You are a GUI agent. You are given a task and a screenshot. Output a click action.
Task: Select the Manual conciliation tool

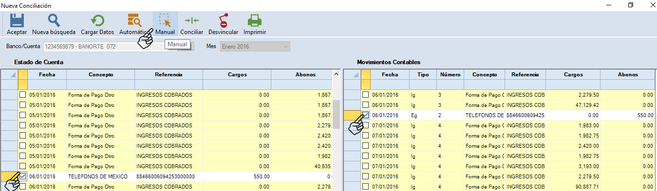click(165, 24)
